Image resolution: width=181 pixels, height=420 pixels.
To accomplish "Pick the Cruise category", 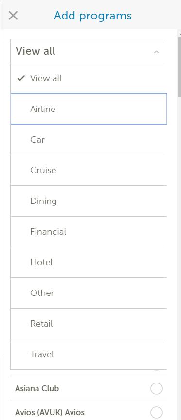I will tap(89, 170).
